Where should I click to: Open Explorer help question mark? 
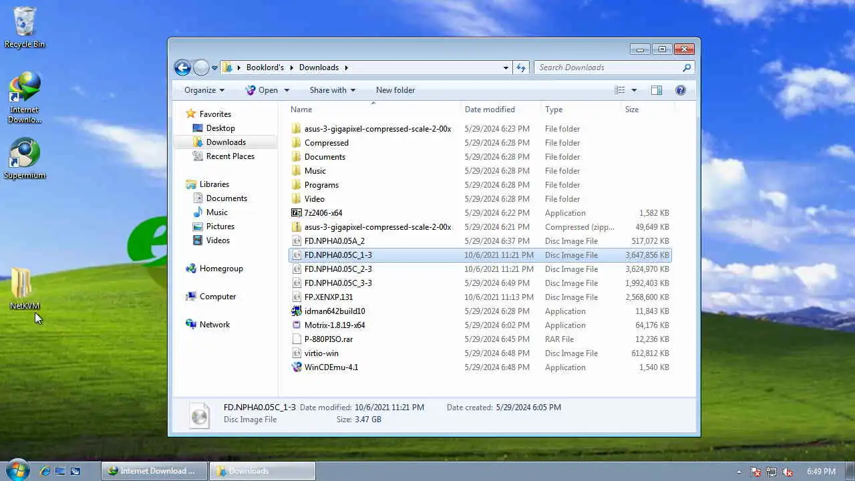tap(681, 90)
